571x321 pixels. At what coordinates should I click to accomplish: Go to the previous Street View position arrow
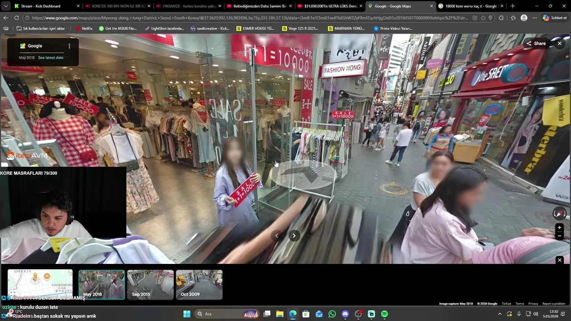277,236
